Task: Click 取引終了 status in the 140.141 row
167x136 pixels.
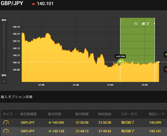Action: (128, 131)
